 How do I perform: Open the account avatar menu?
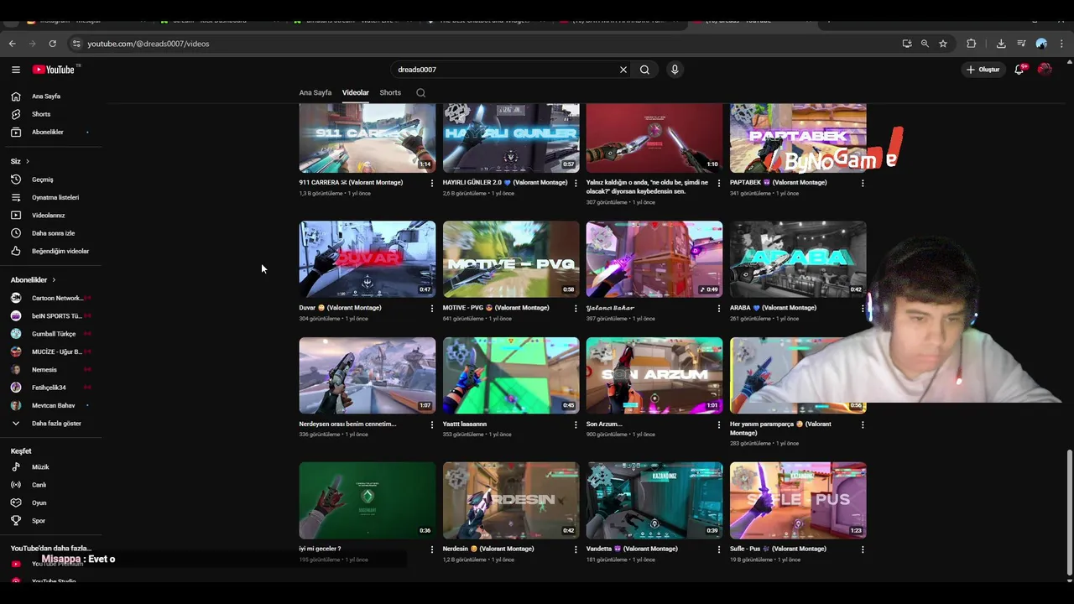coord(1045,70)
